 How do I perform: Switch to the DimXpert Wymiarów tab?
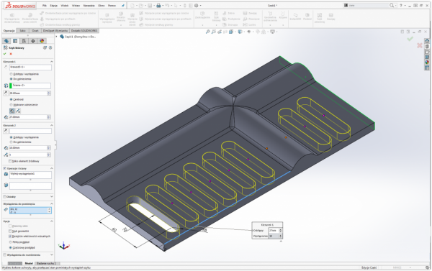55,30
